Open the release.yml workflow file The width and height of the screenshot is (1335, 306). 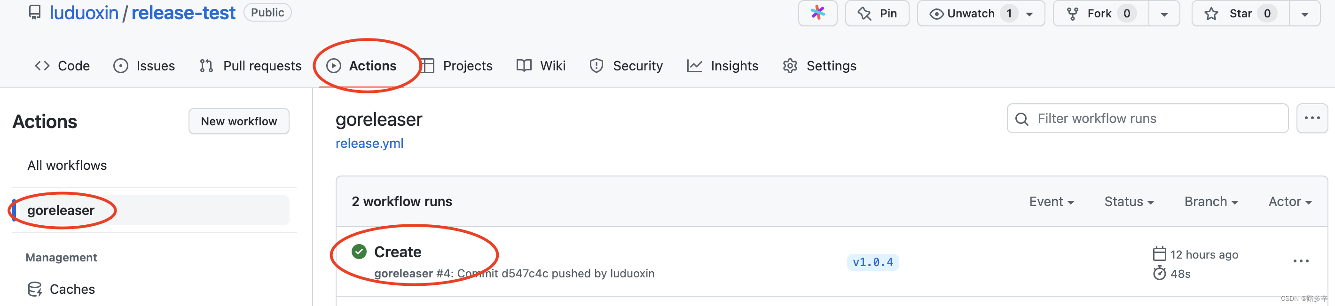click(369, 143)
